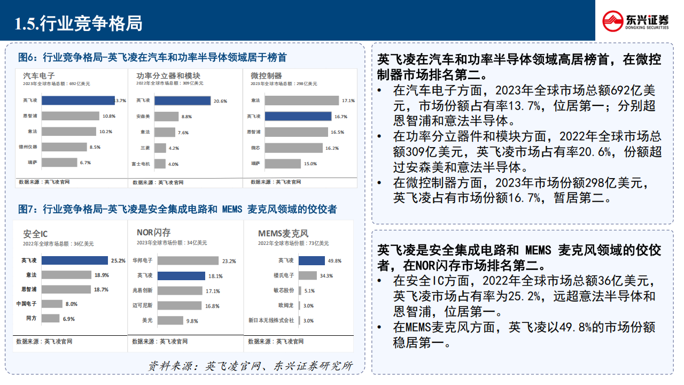Viewport: 684px width, 385px height.
Task: Click the grey 华邦电子 bar in NOR闪存 chart
Action: pyautogui.click(x=188, y=260)
